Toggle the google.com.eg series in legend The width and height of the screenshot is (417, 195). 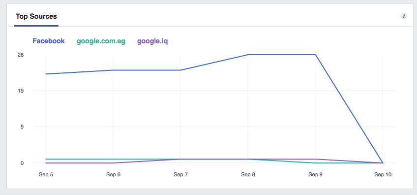[x=101, y=41]
